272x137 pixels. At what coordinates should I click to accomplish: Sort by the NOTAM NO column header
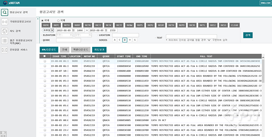pyautogui.click(x=89, y=56)
